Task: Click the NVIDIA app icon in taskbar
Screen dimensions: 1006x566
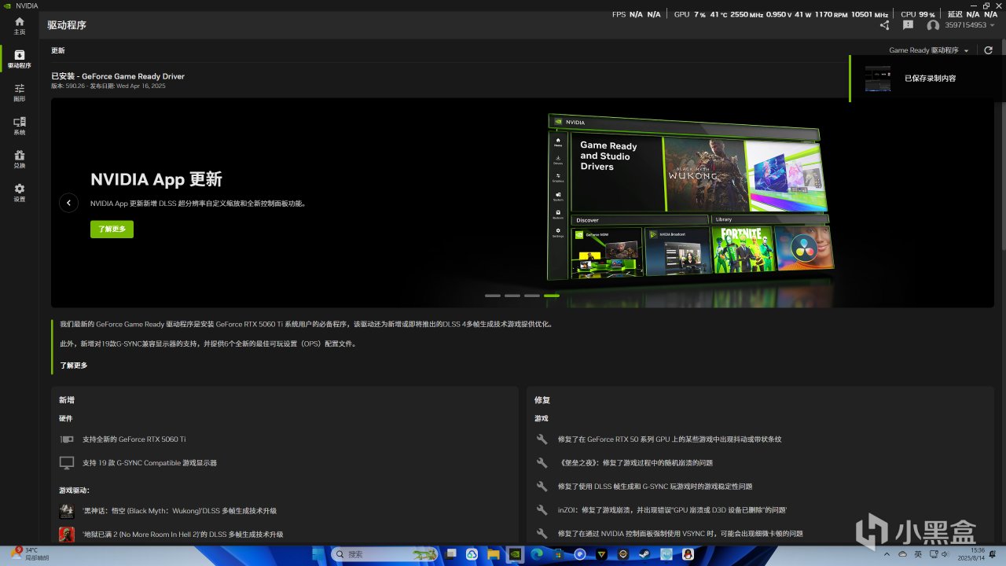Action: 516,554
